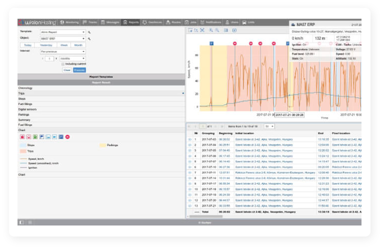Click the flag marker toggle icon in Chart section
This screenshot has height=247, width=386.
tap(41, 137)
